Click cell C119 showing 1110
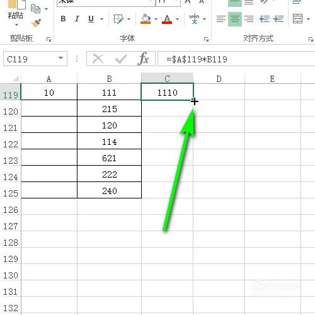The width and height of the screenshot is (315, 315). (x=167, y=92)
